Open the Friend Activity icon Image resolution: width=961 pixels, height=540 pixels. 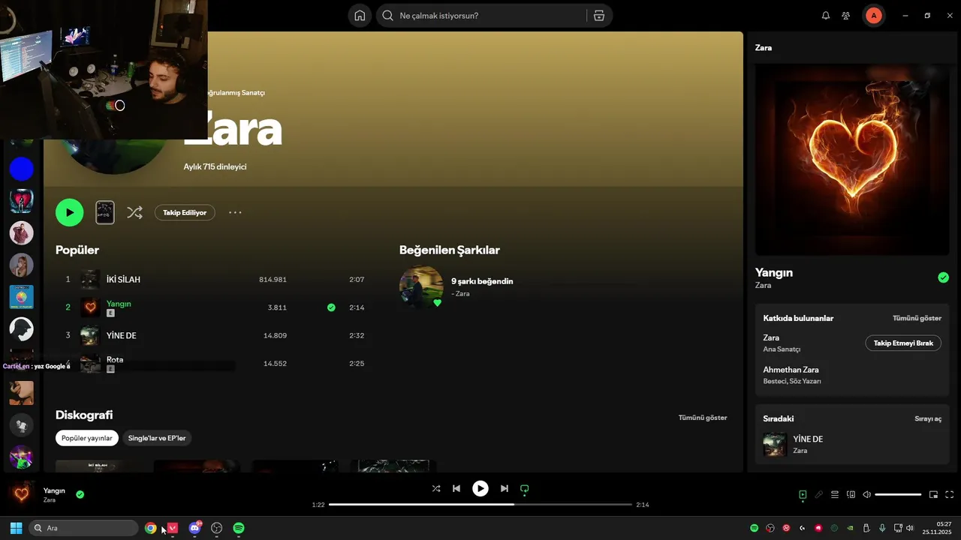[x=846, y=16]
